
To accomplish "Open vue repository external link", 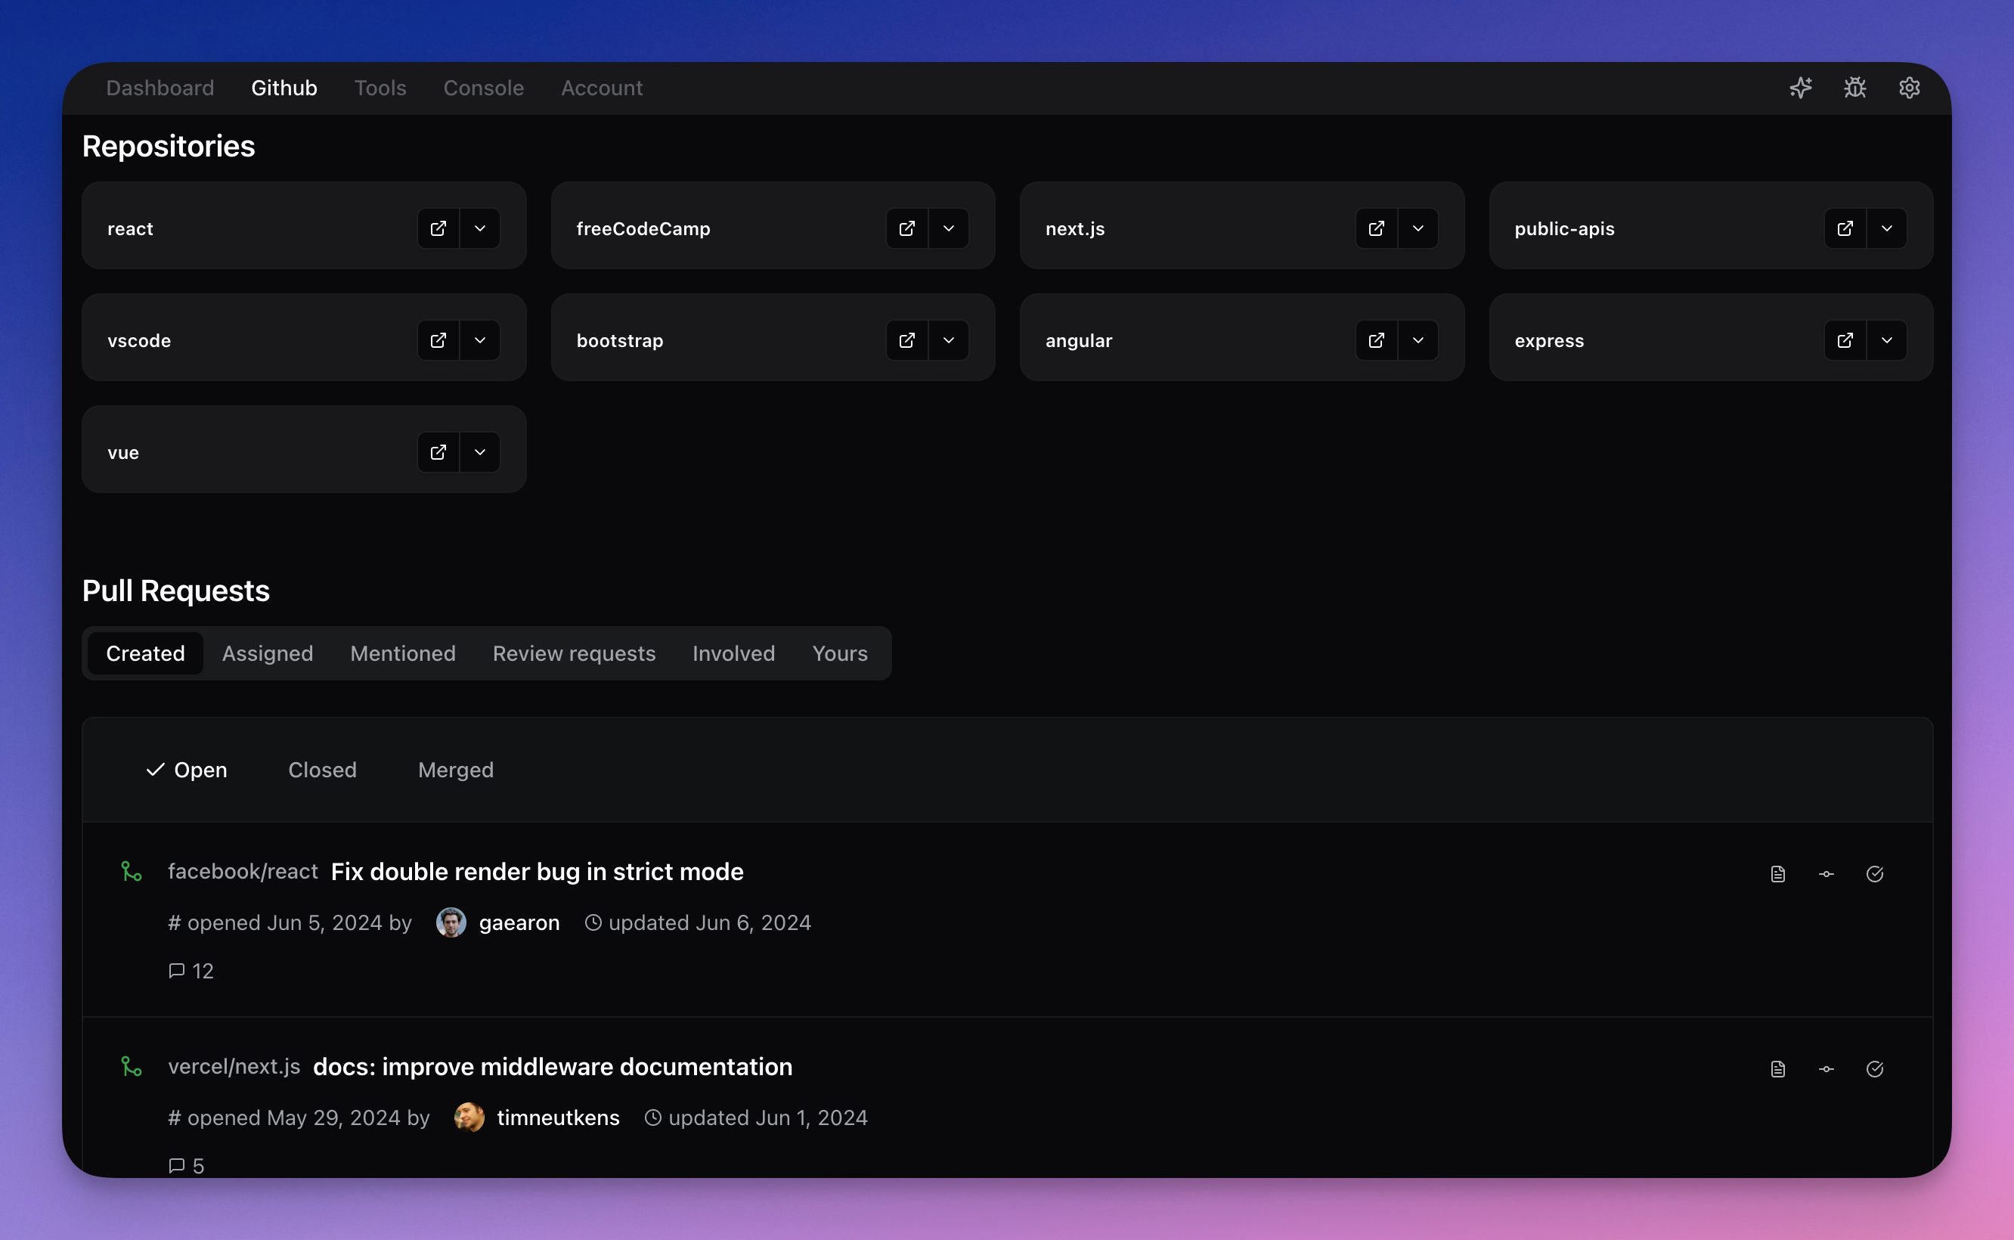I will pos(438,452).
